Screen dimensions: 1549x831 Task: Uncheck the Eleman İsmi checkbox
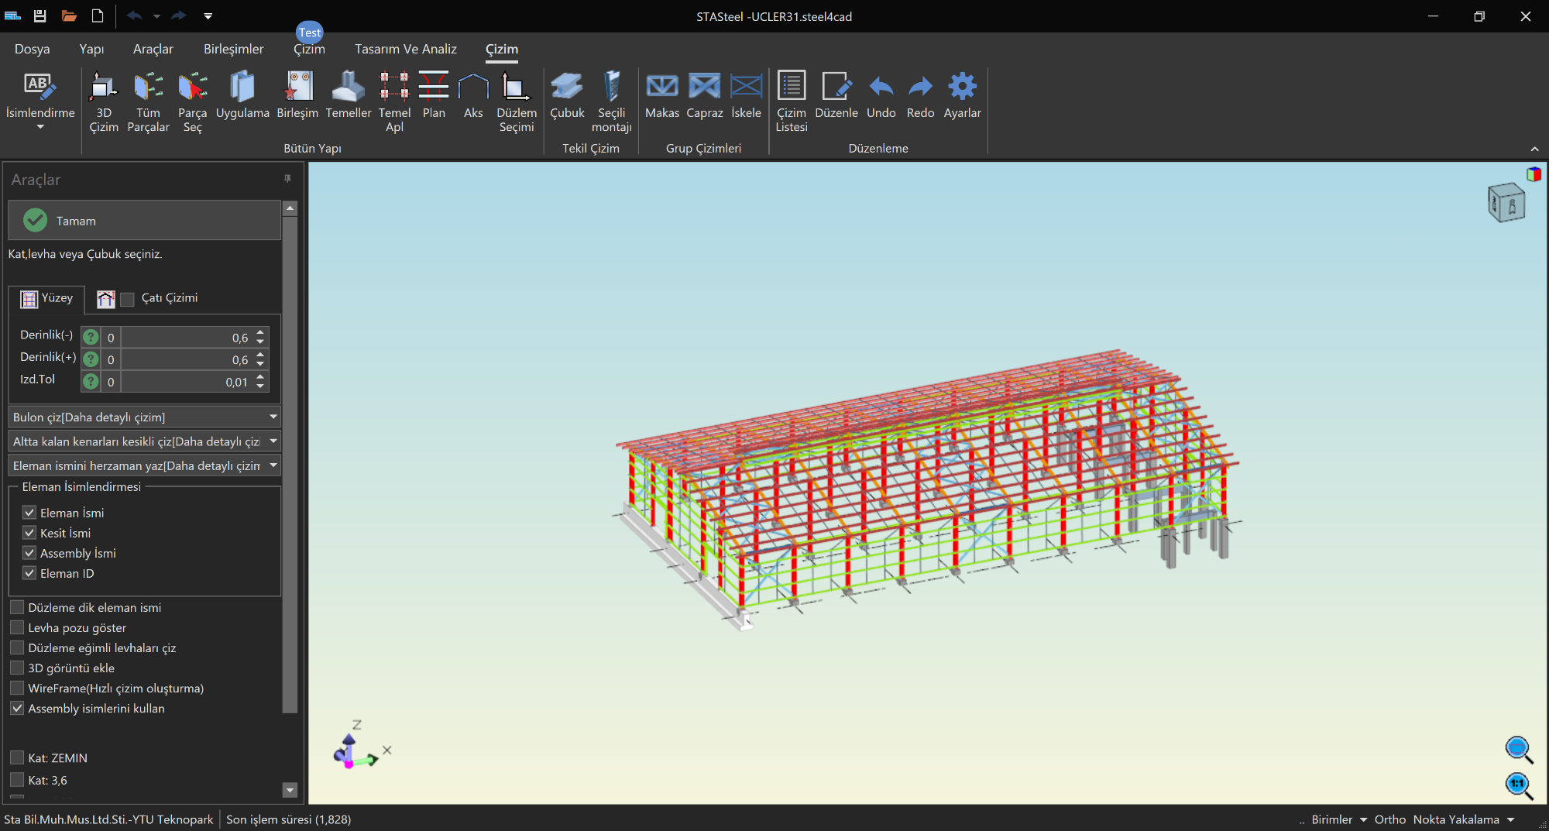pyautogui.click(x=29, y=513)
